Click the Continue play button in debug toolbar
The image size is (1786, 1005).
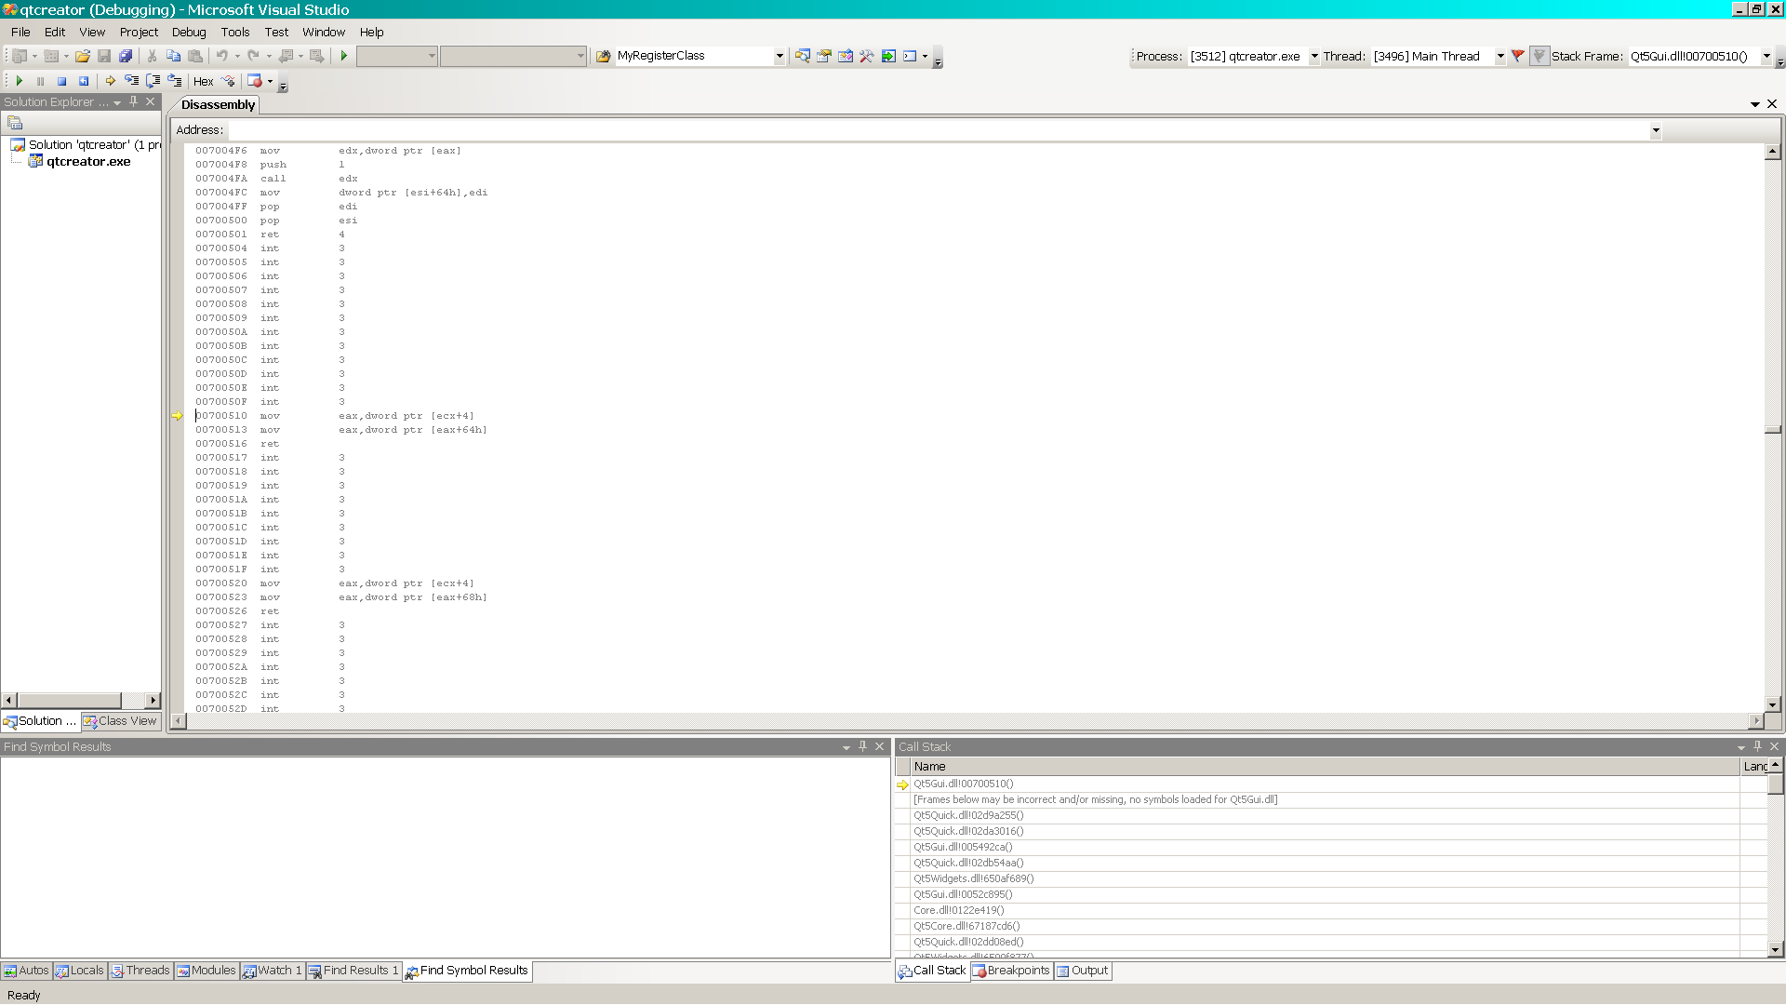click(19, 82)
